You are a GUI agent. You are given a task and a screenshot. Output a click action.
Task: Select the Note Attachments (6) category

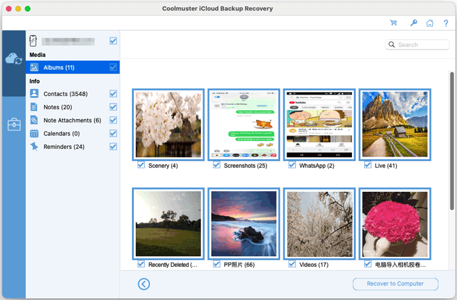pos(72,120)
